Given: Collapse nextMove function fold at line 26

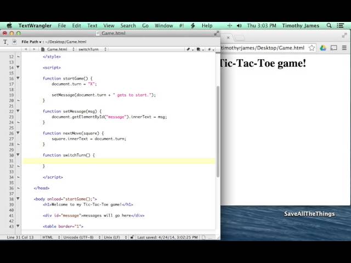Looking at the screenshot, I should click(18, 133).
